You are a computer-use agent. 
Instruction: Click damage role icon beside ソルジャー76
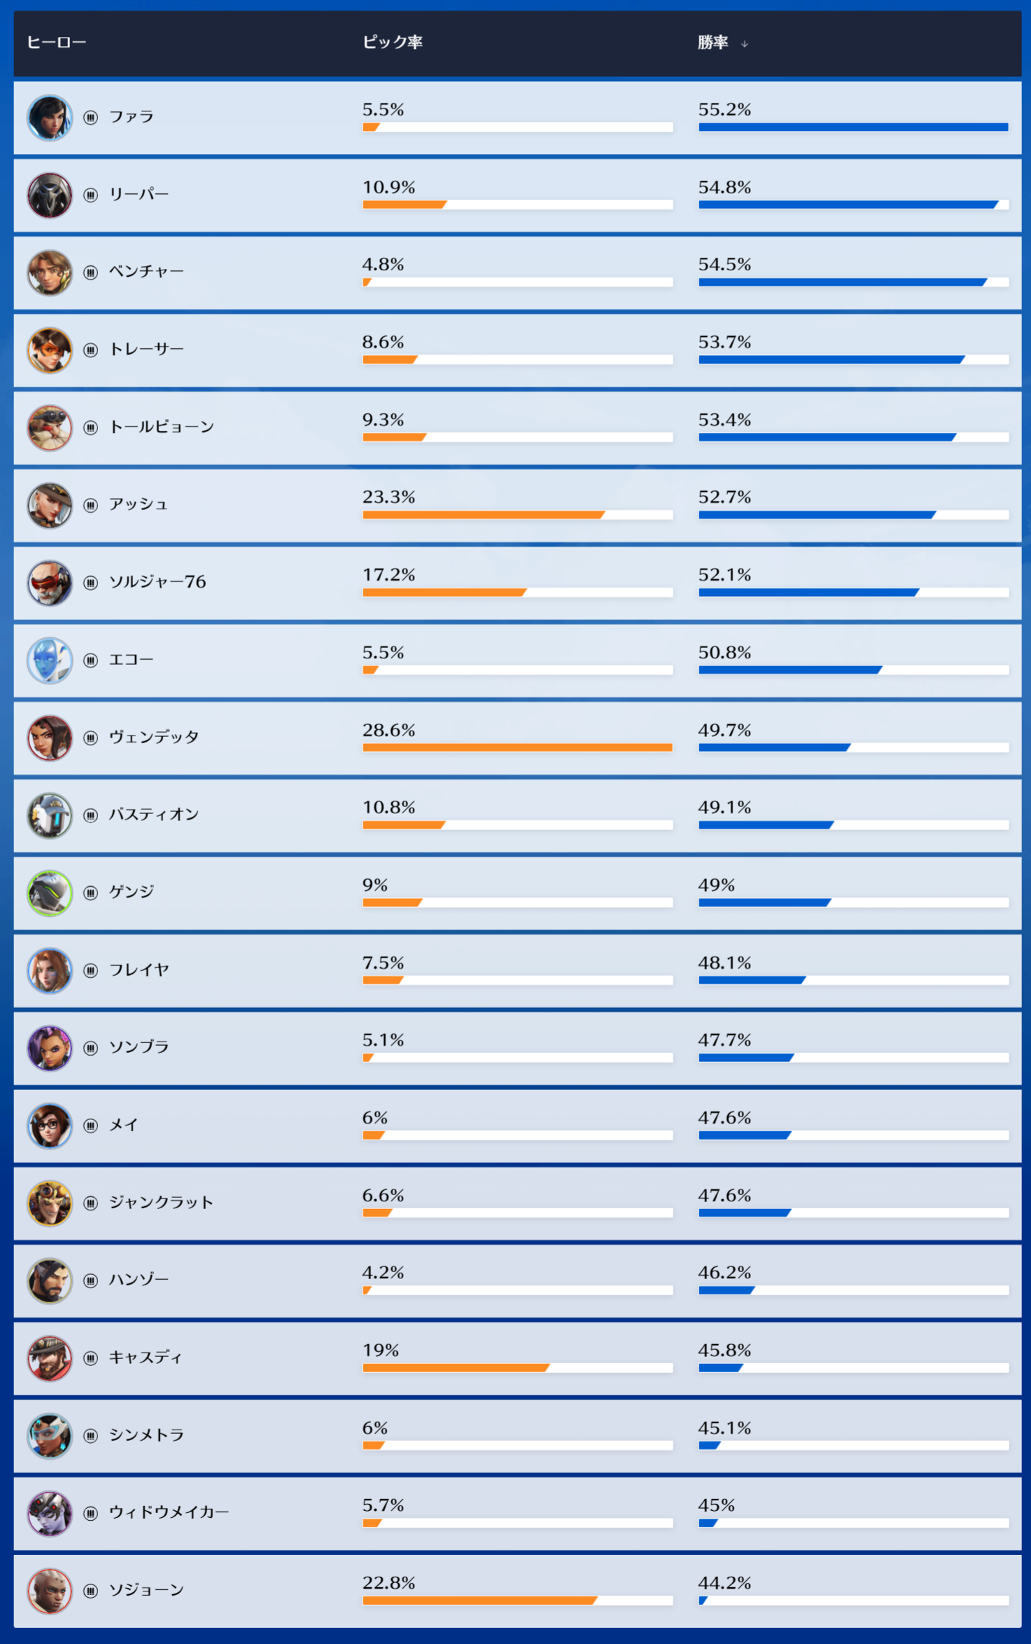91,583
